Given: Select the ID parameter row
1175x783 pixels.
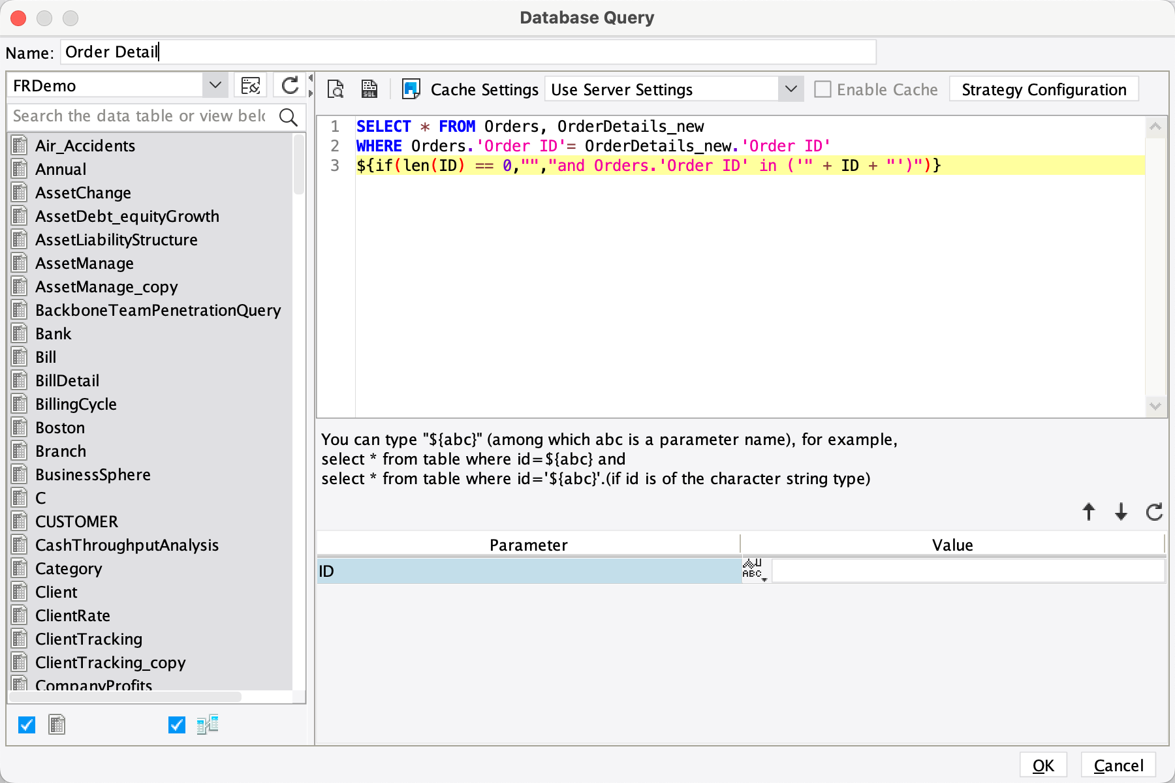Looking at the screenshot, I should (x=529, y=571).
